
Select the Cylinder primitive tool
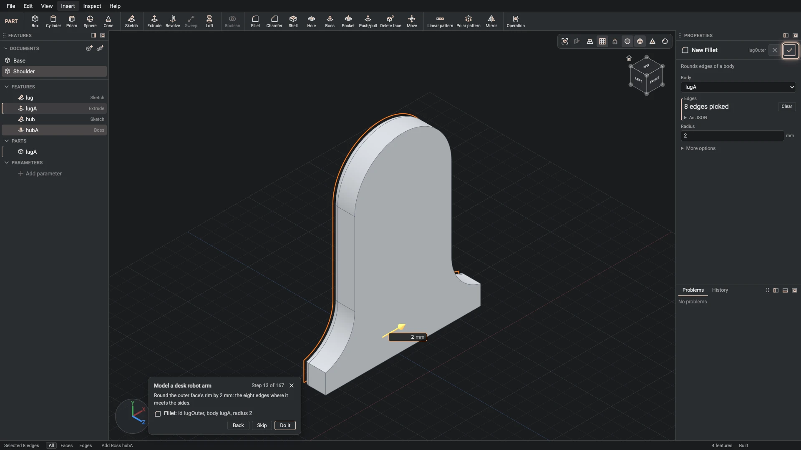click(53, 21)
